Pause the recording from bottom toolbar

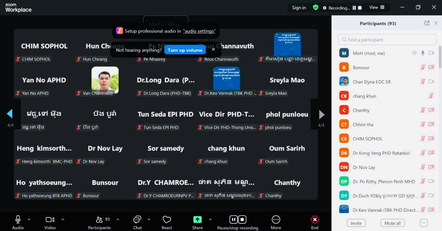pos(233,220)
